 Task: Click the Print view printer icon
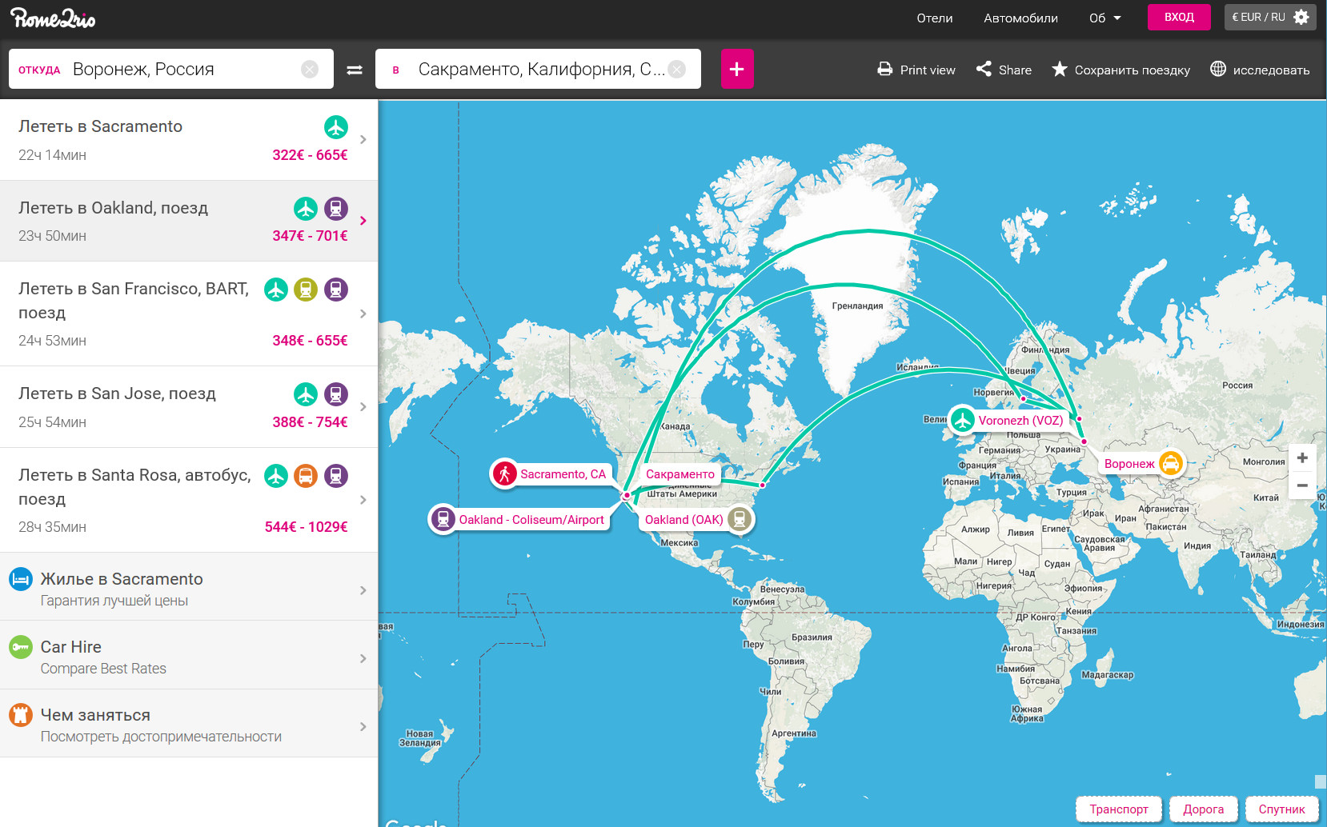884,70
